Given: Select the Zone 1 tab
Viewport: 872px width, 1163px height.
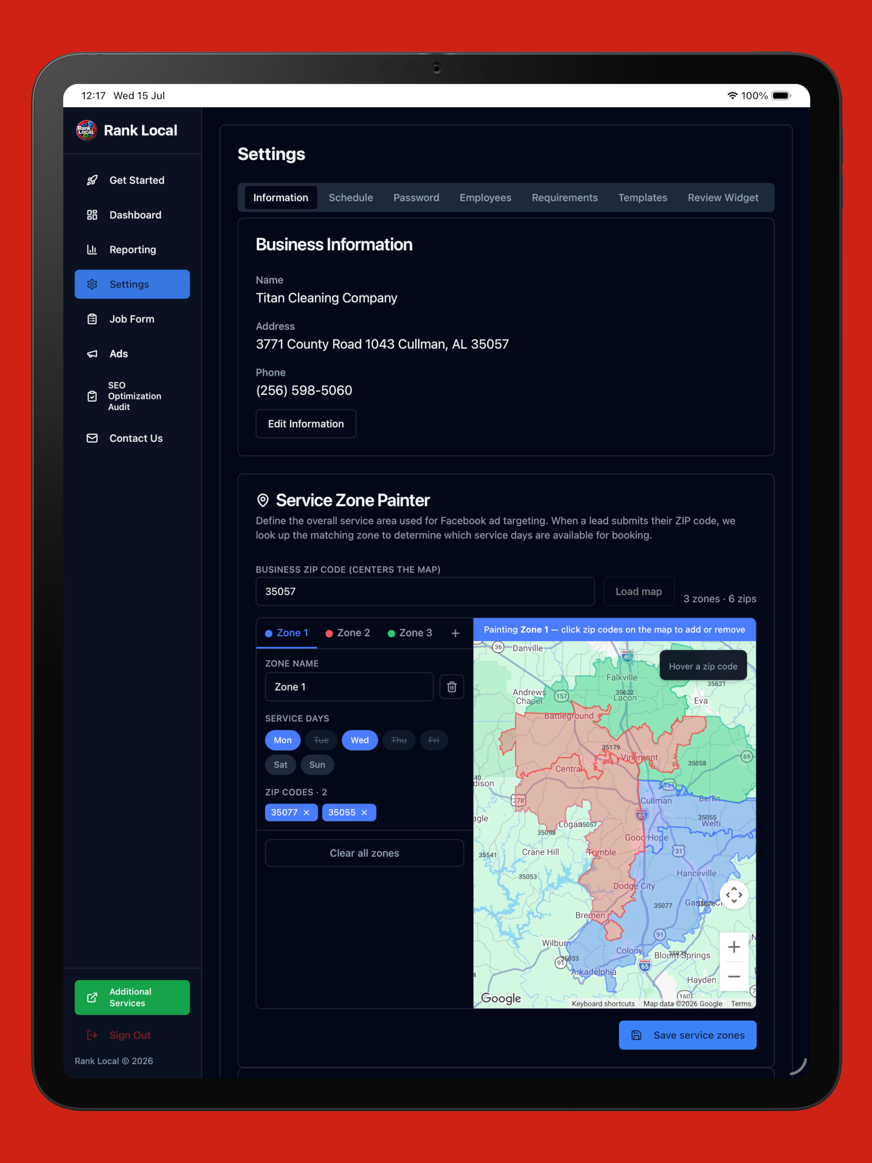Looking at the screenshot, I should tap(287, 633).
